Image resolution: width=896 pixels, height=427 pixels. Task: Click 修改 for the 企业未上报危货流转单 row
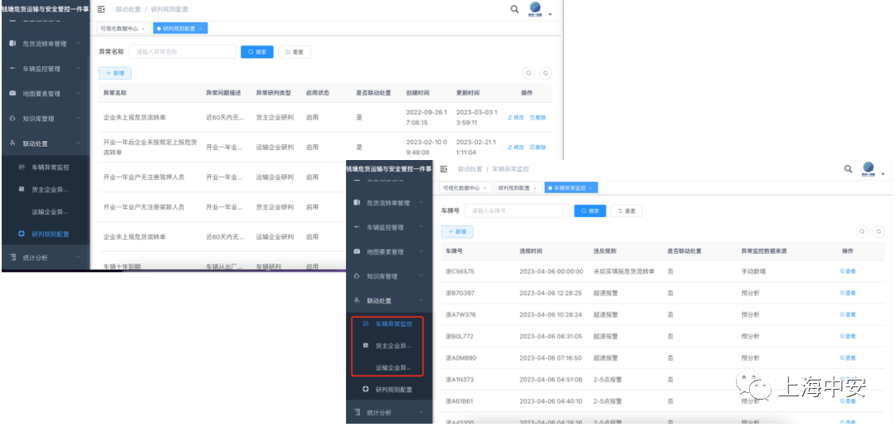516,118
